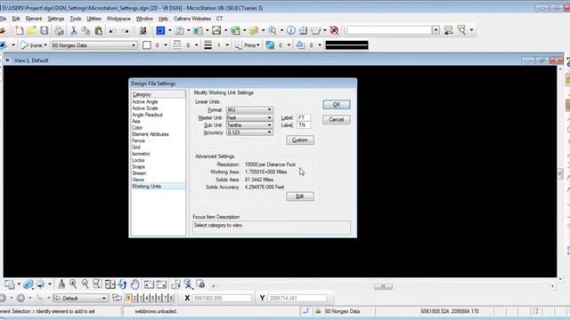The width and height of the screenshot is (570, 320).
Task: Toggle view 8 button
Action: (171, 299)
